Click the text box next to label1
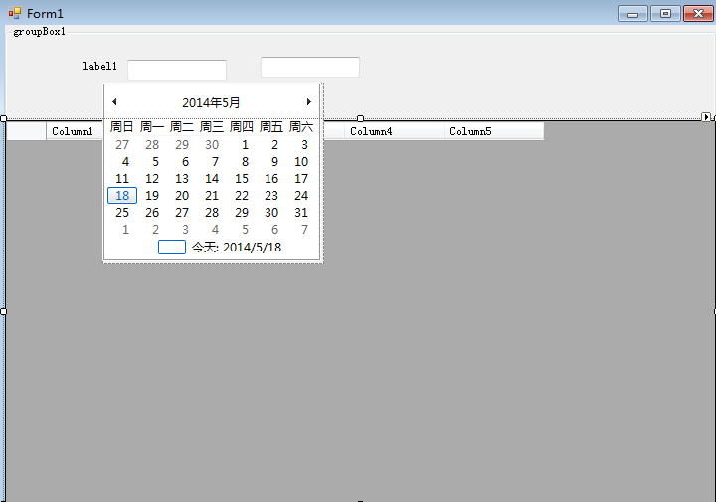The width and height of the screenshot is (716, 502). pos(177,70)
